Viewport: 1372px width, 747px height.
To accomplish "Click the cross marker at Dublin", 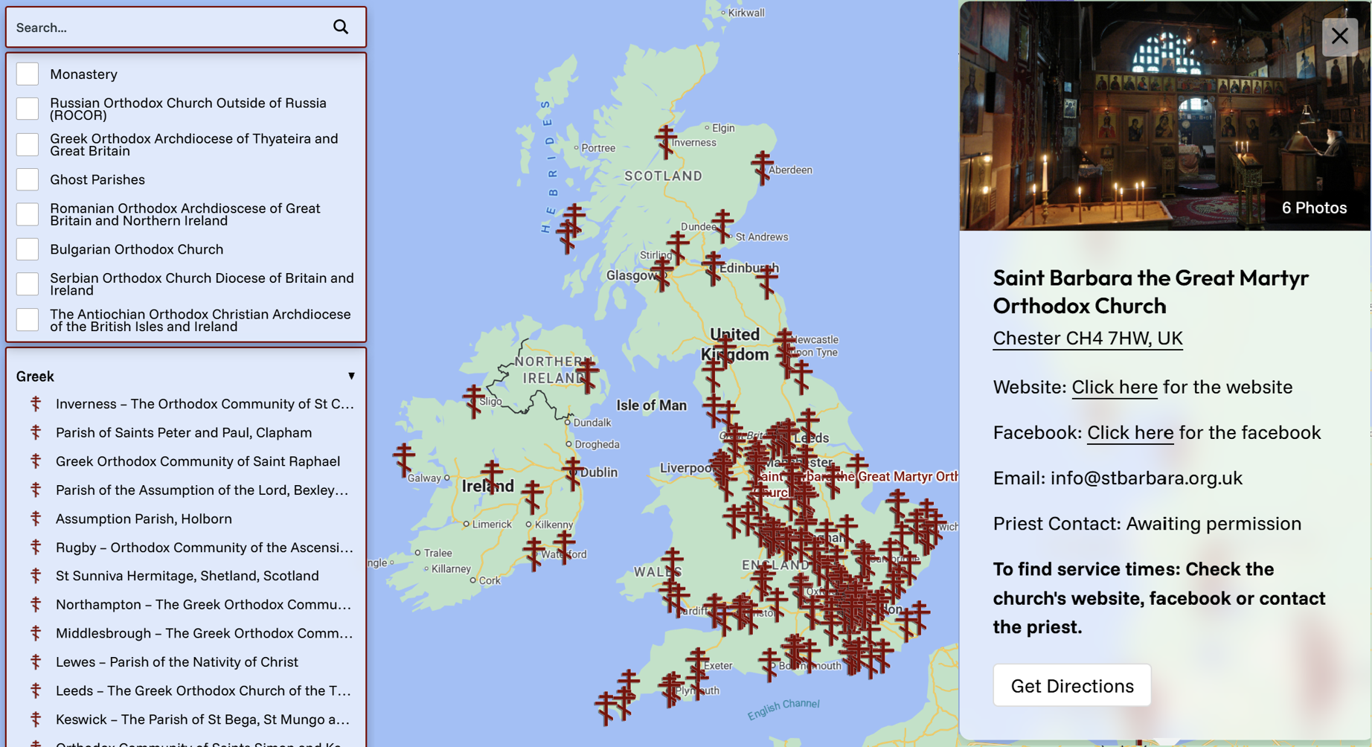I will click(572, 472).
